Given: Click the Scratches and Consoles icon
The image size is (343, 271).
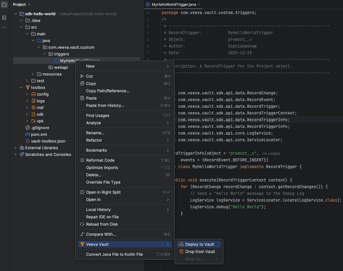Looking at the screenshot, I should 22,154.
